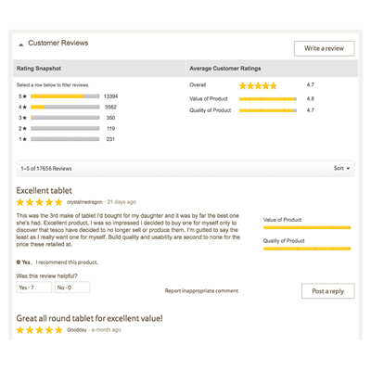
Task: Click Report inappropriate comment link
Action: (x=201, y=291)
